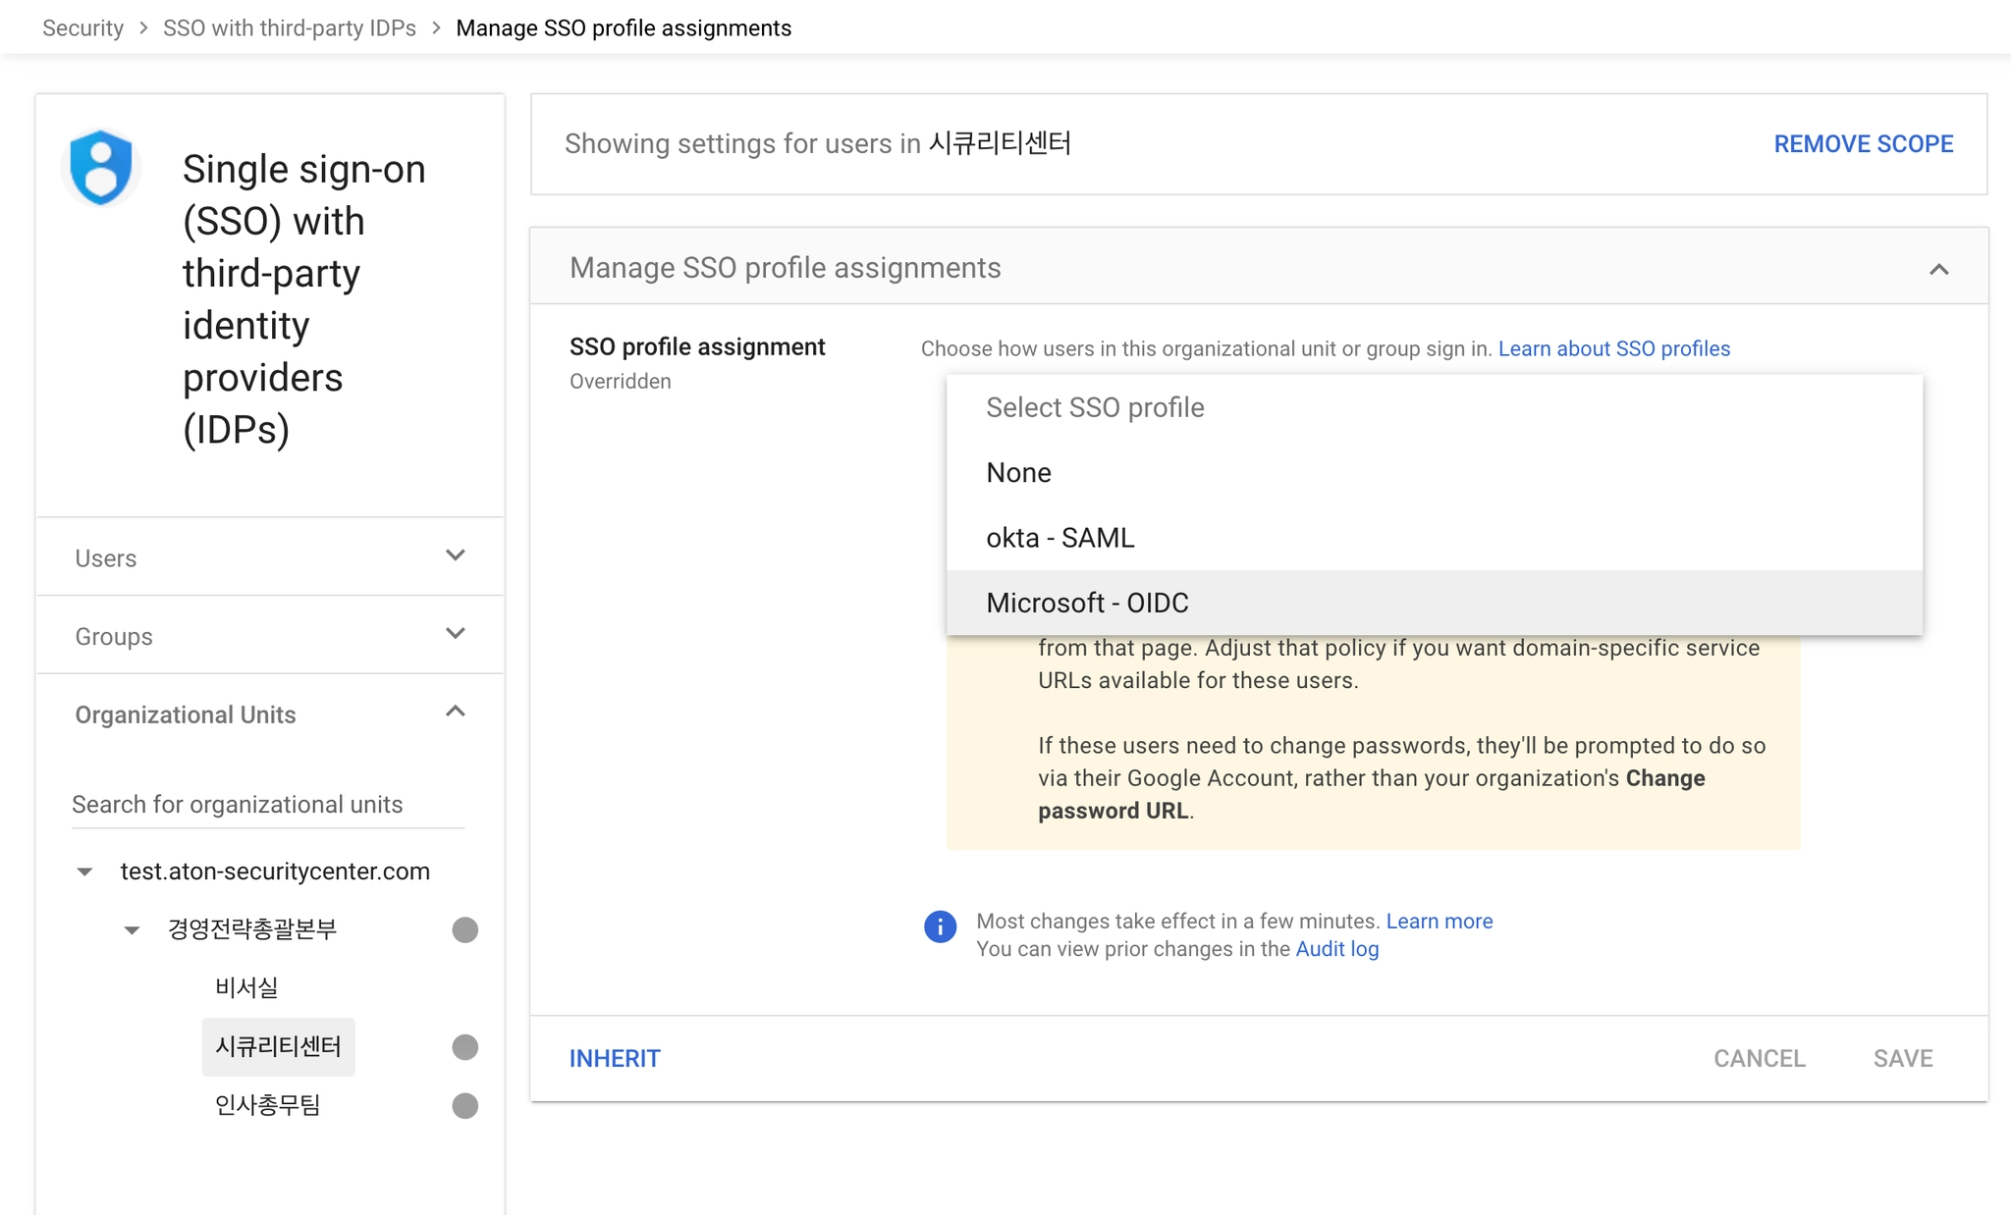Select the 비서실 organizational unit
Screen dimensions: 2011x1215
tap(246, 987)
